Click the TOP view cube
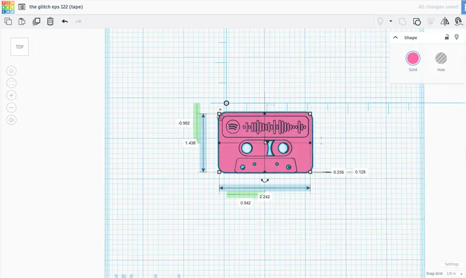Screen dimensions: 466x278 point(20,47)
